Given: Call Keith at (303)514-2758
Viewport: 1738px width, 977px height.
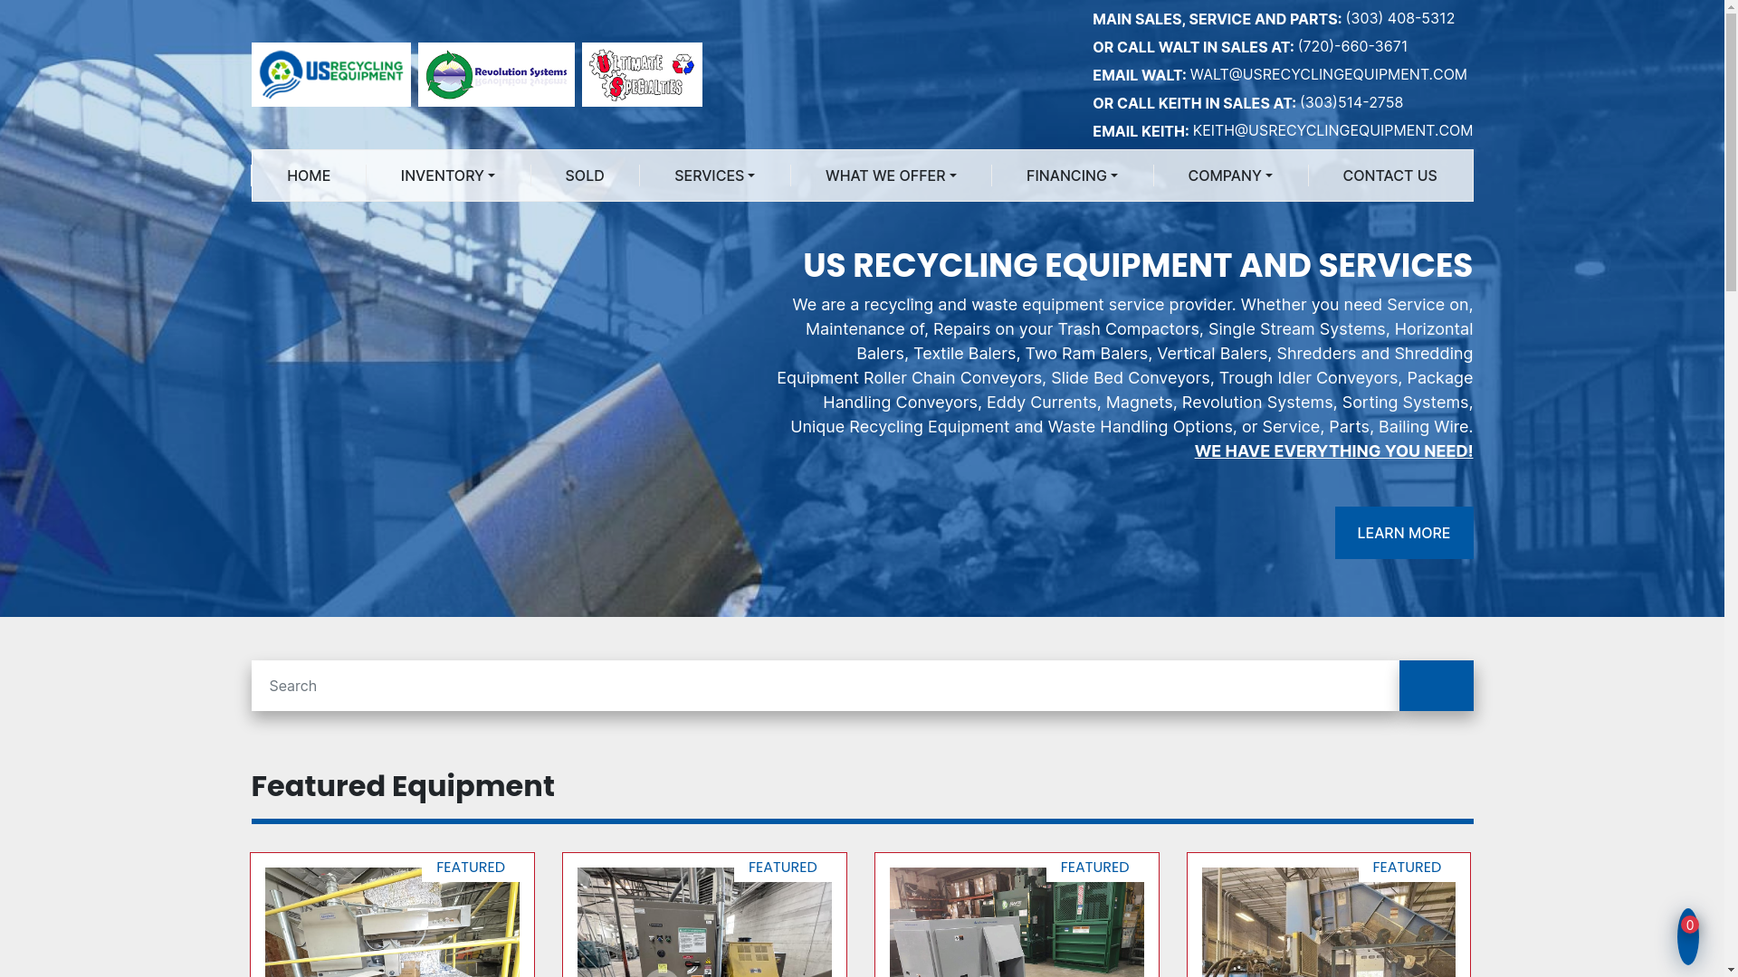Looking at the screenshot, I should [1351, 102].
